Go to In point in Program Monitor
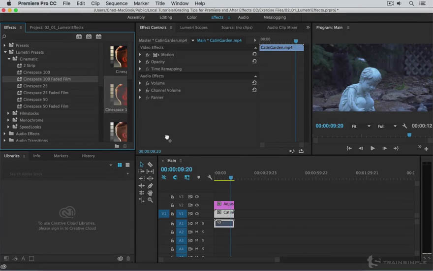The image size is (433, 271). tap(349, 148)
